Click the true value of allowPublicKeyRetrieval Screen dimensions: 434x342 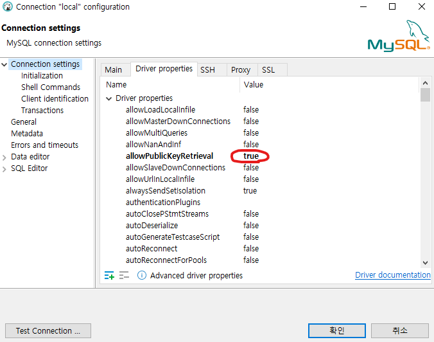251,156
